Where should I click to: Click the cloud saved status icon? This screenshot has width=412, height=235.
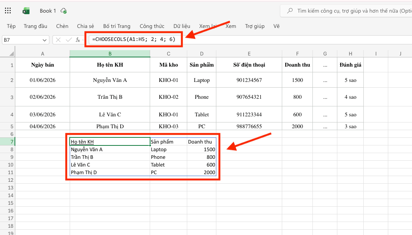coord(64,11)
